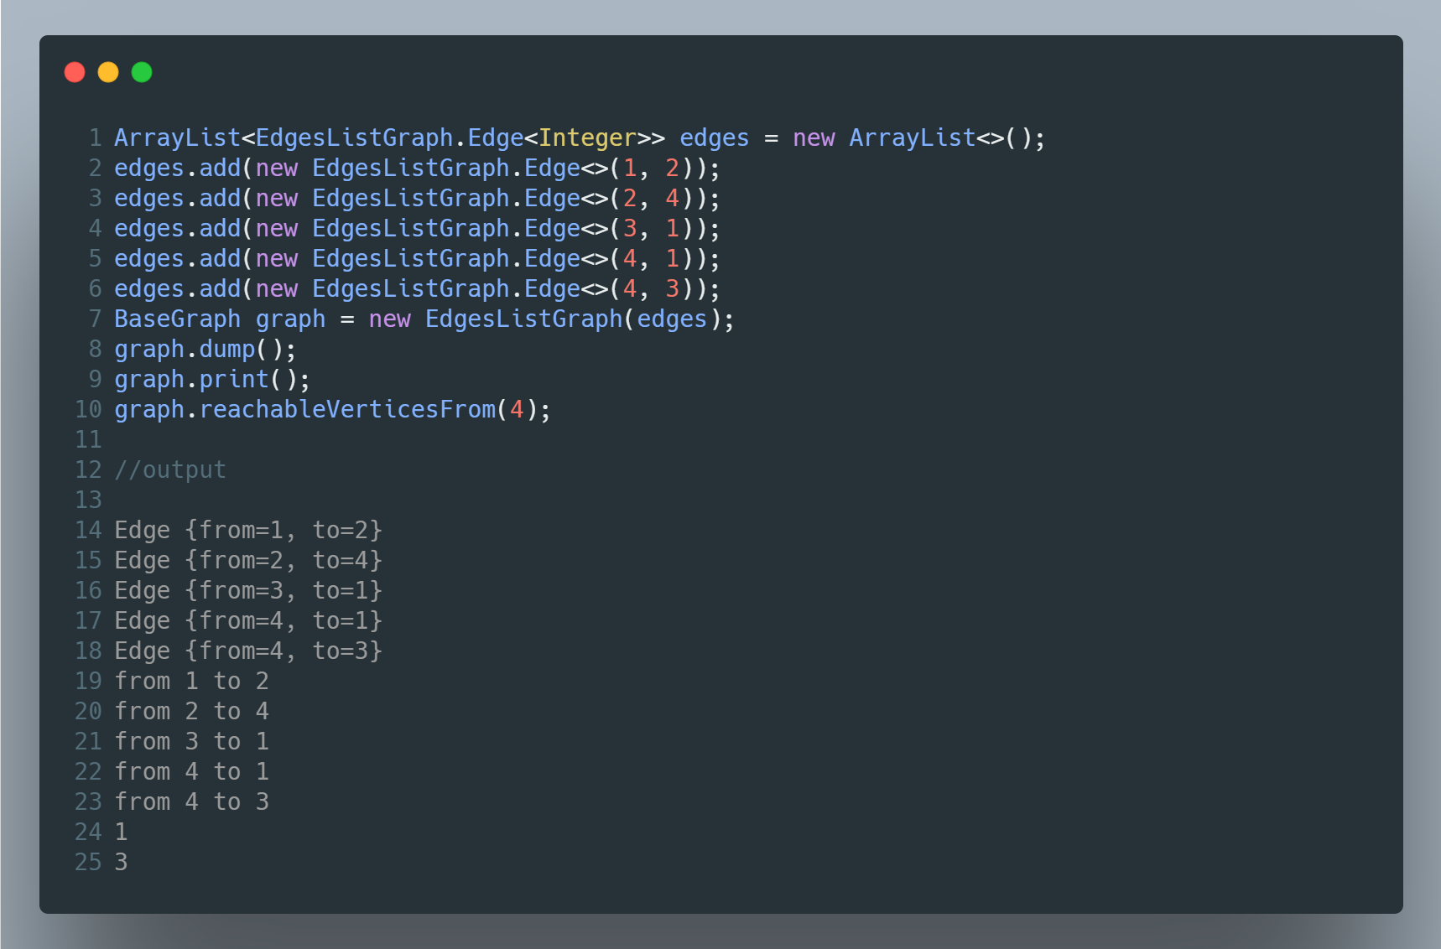Click the output value '1' on line 24
Screen dimensions: 1441x949
(121, 832)
